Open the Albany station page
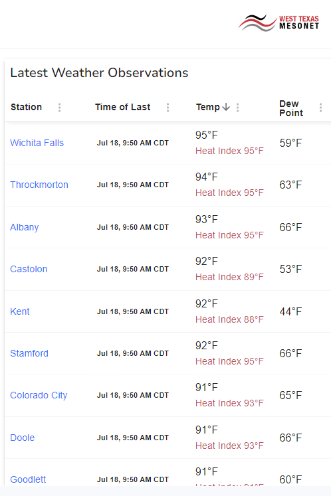Screen dimensions: 331x496 (x=25, y=228)
